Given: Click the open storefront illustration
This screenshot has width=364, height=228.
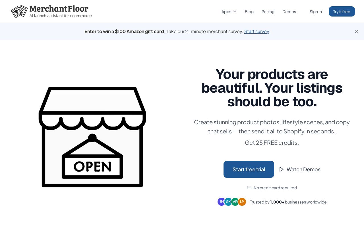Looking at the screenshot, I should (92, 137).
